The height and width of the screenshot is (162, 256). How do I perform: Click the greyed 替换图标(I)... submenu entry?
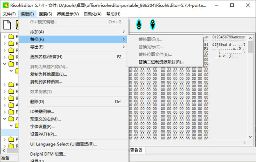pos(165,39)
